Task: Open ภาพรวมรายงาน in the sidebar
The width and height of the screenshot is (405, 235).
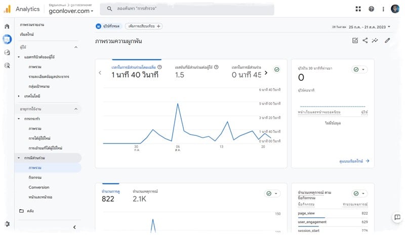Action: pos(32,25)
